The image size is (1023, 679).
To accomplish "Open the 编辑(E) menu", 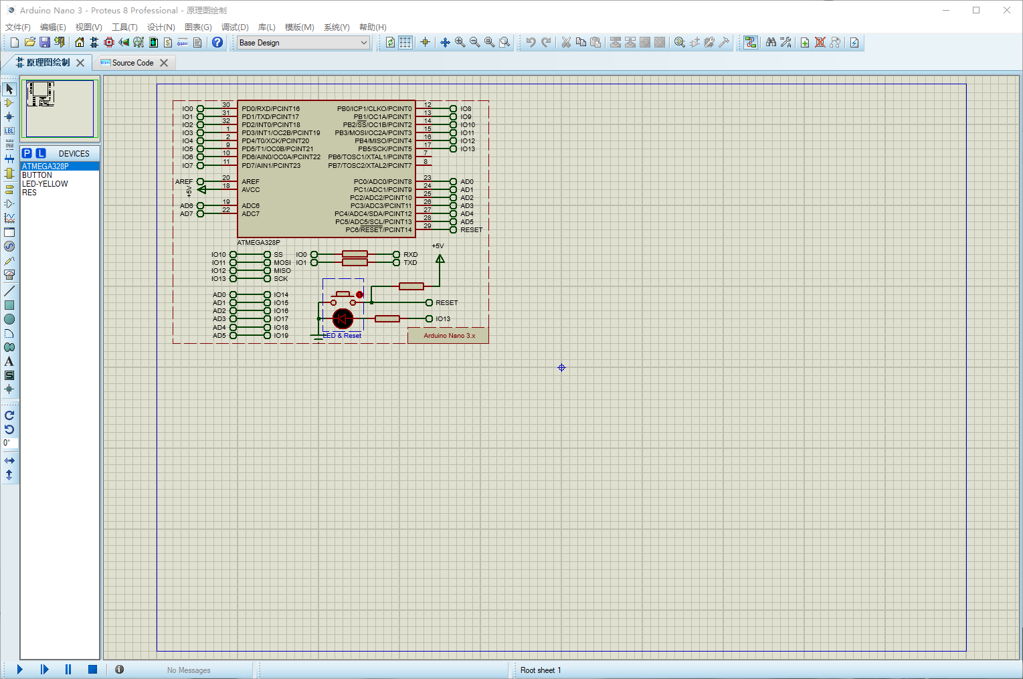I will click(53, 27).
